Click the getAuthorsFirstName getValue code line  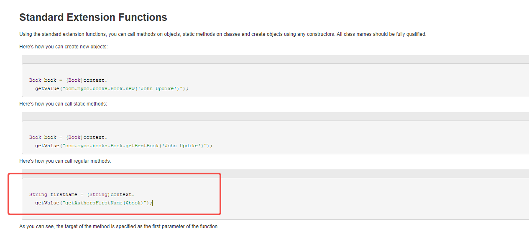(x=94, y=203)
